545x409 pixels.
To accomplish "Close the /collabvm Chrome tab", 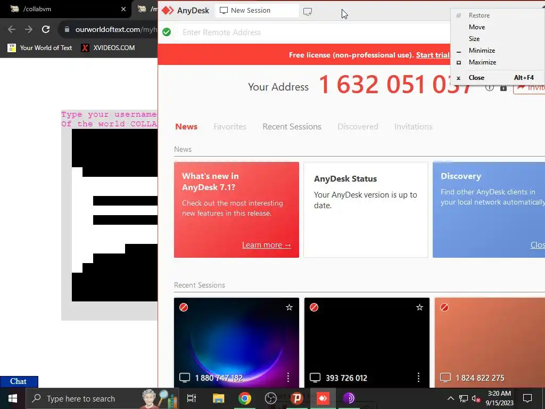I will click(x=123, y=9).
